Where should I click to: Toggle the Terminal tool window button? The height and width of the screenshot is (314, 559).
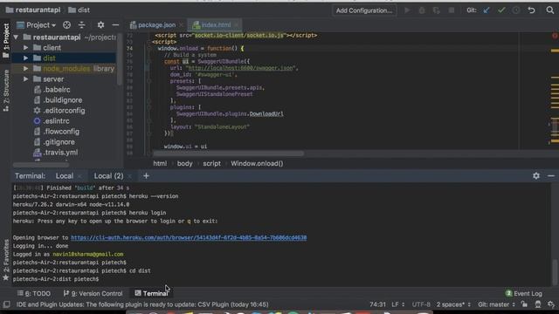point(151,293)
